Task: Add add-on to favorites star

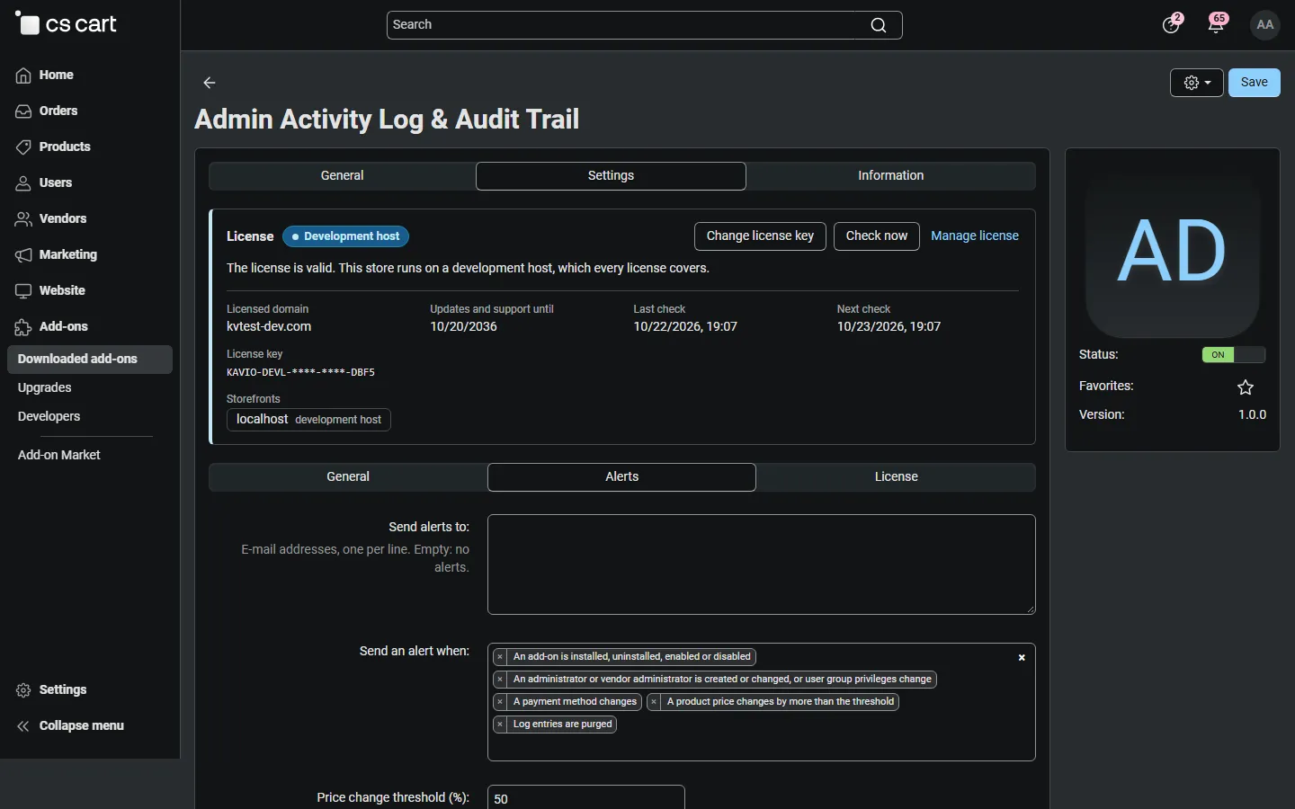Action: (x=1246, y=387)
